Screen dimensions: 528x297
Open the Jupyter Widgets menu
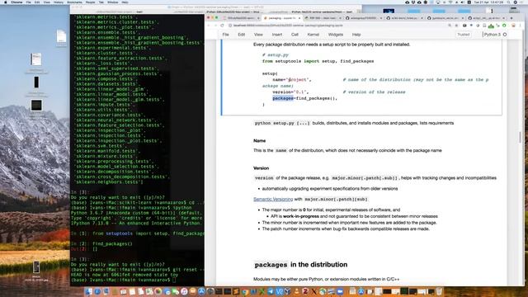click(x=336, y=35)
